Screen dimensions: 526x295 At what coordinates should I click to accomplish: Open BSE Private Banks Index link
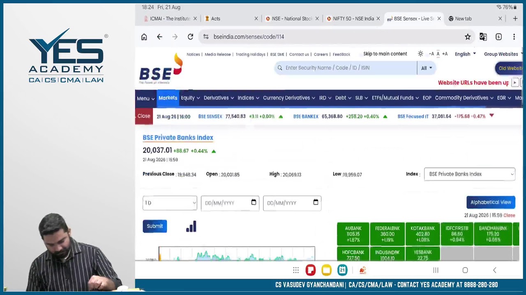click(178, 138)
